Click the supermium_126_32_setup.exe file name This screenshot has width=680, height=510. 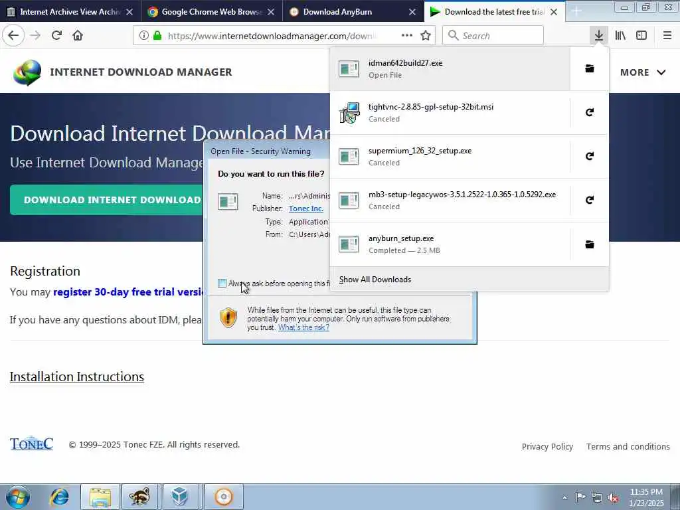[x=420, y=151]
